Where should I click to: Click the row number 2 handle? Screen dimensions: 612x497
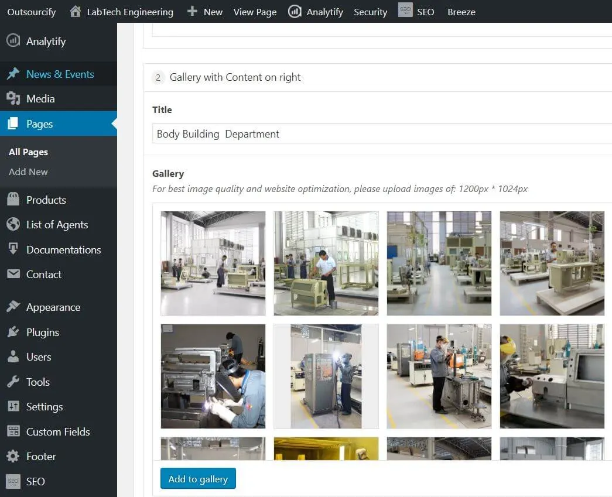(x=158, y=77)
